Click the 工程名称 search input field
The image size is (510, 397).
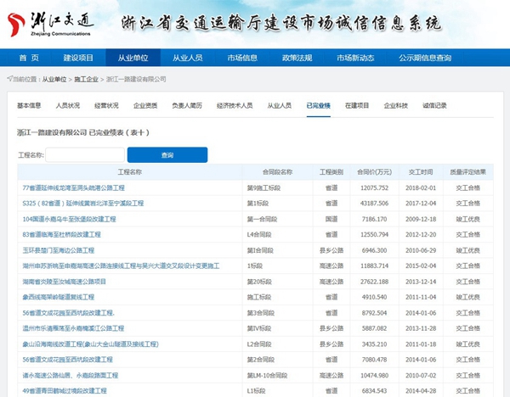pyautogui.click(x=84, y=155)
